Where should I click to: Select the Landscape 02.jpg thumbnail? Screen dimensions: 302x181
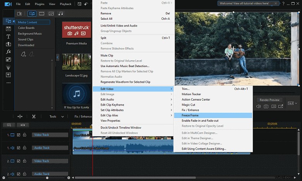pos(76,62)
